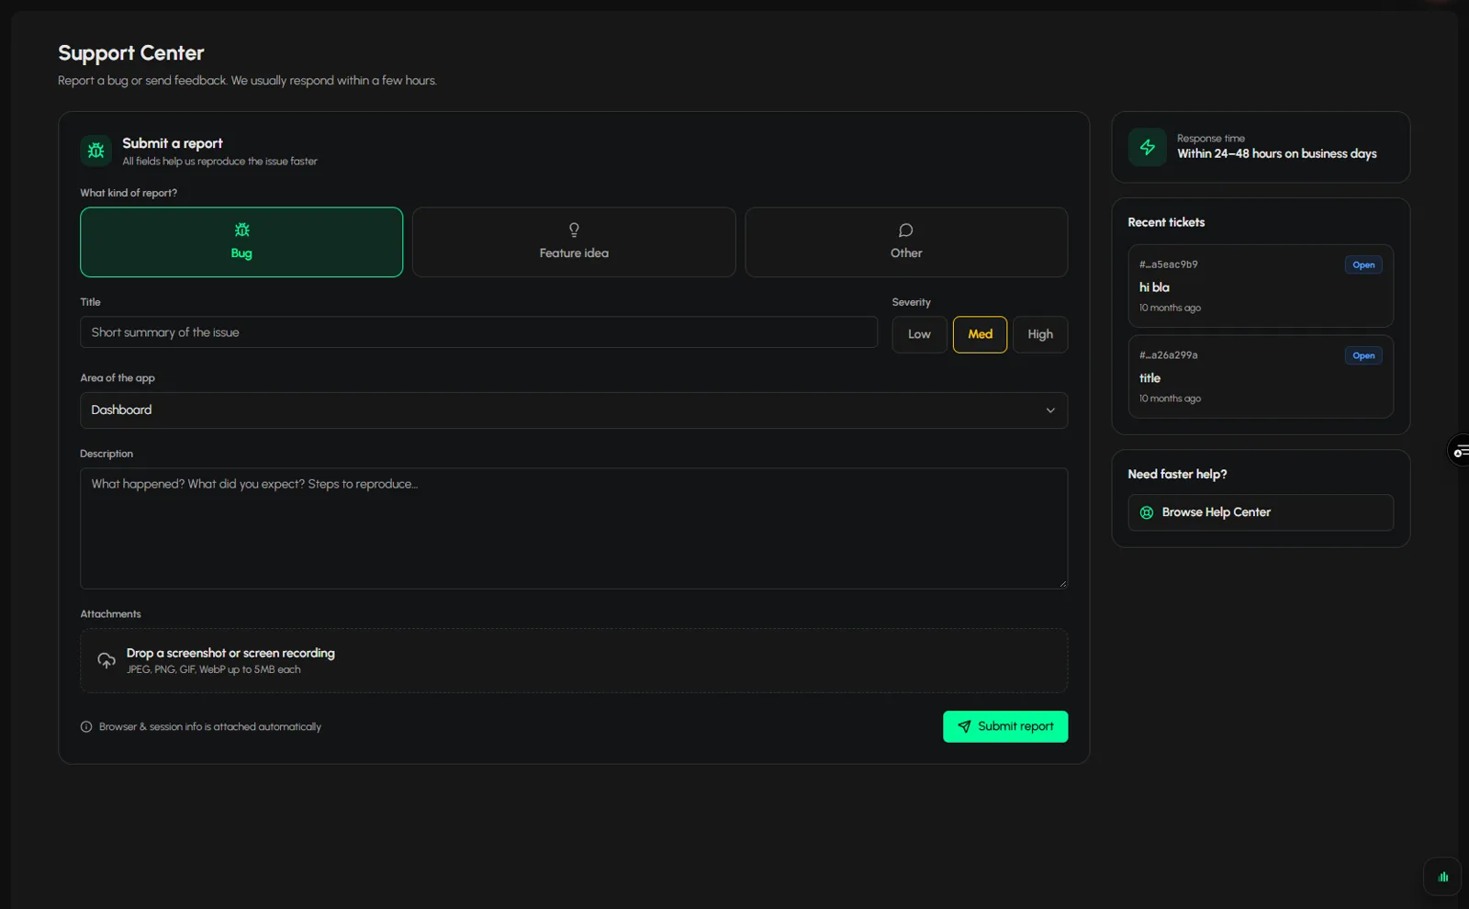The image size is (1469, 909).
Task: Click the speech bubble icon in Other
Action: (x=906, y=230)
